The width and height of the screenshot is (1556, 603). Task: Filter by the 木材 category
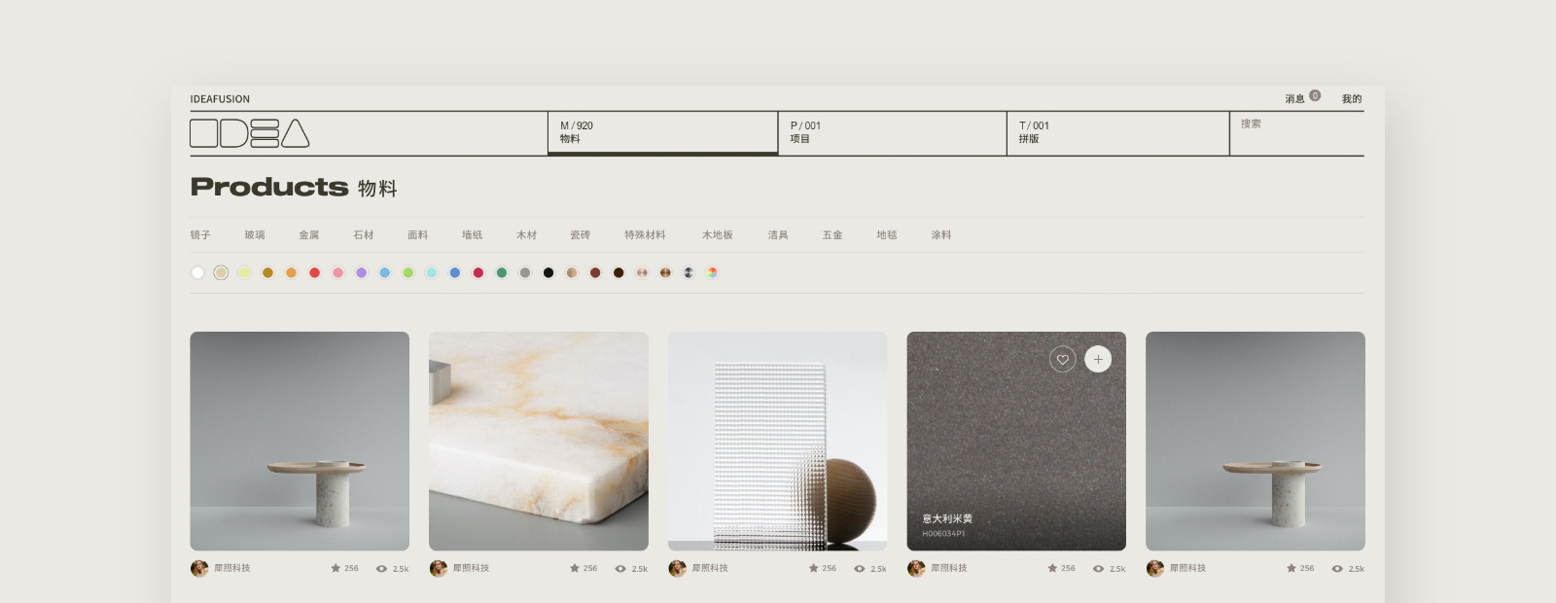pyautogui.click(x=526, y=235)
